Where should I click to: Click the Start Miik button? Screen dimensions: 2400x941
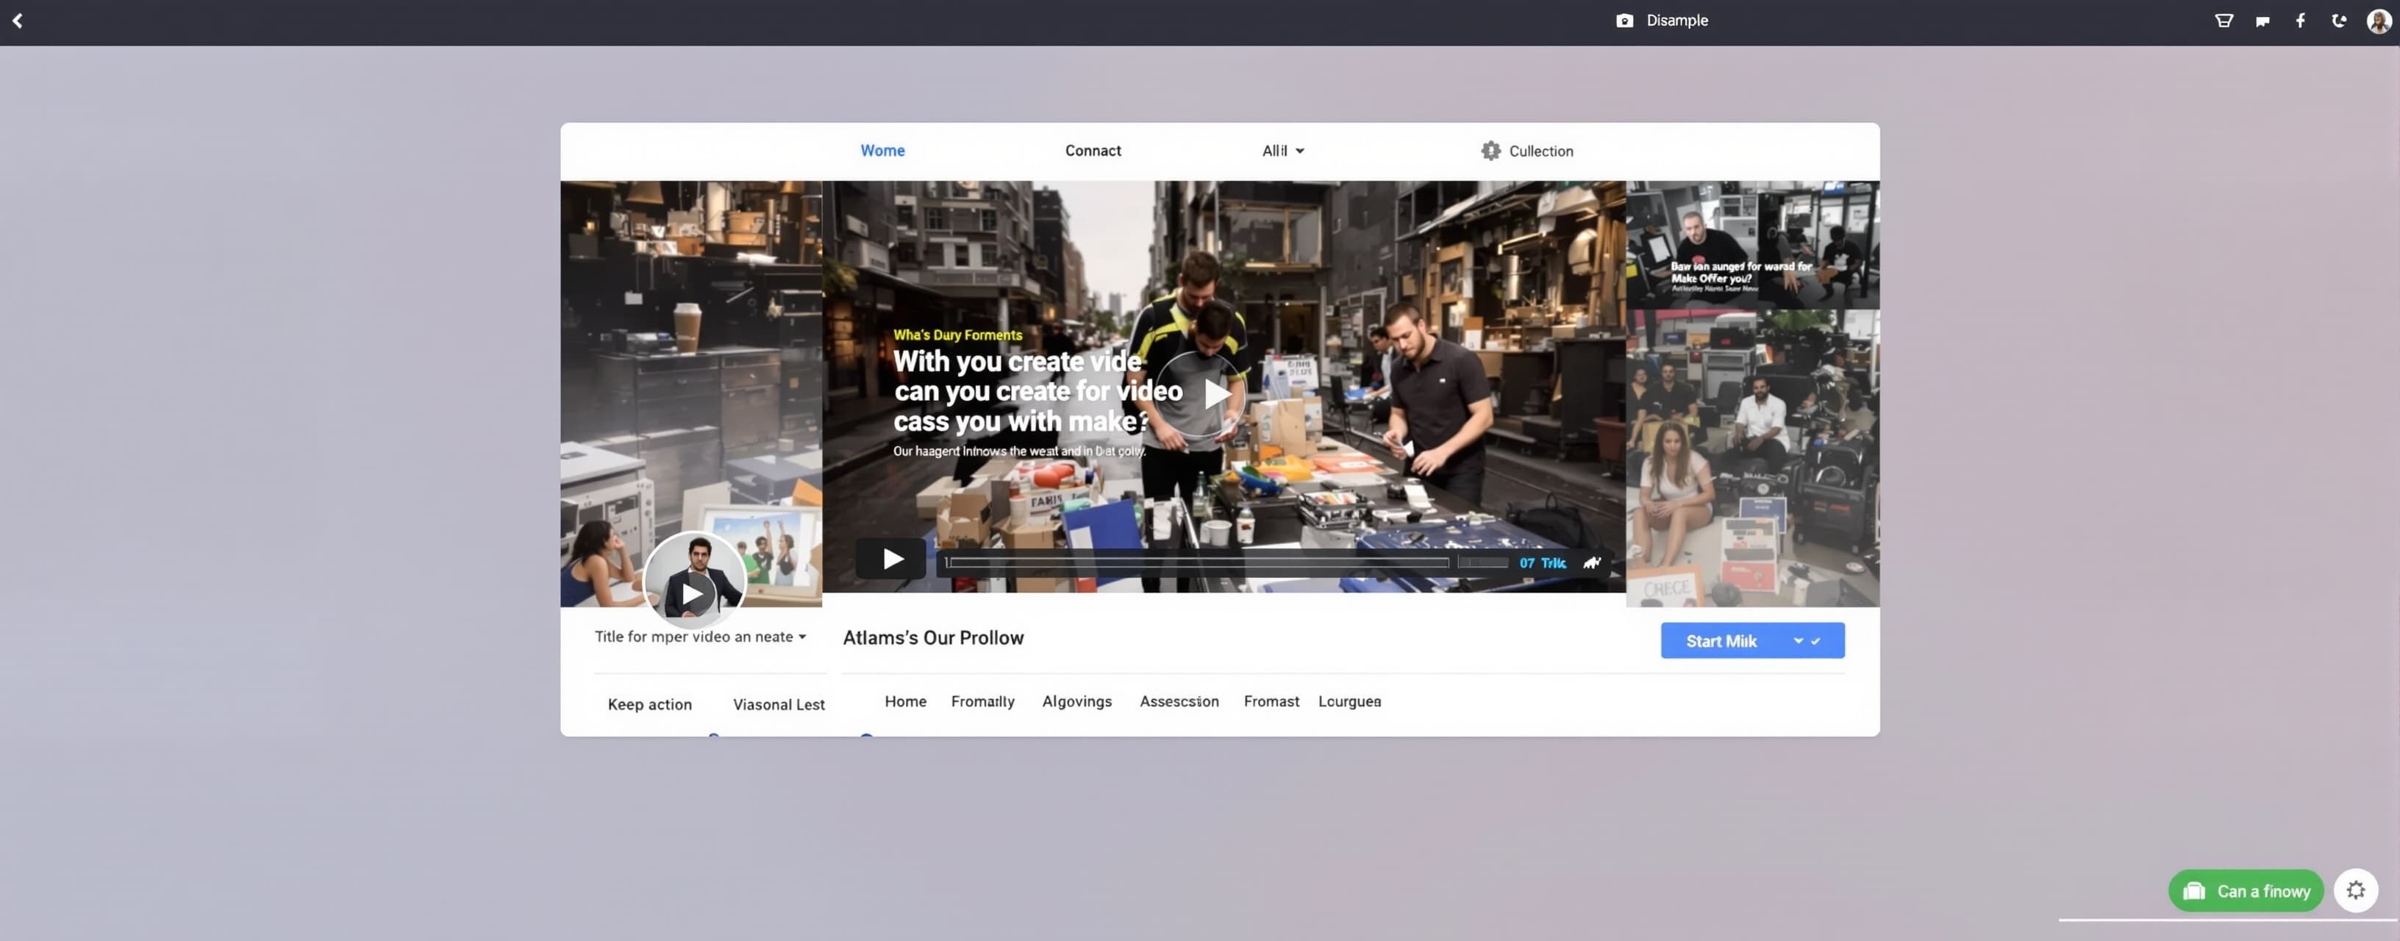[1751, 641]
